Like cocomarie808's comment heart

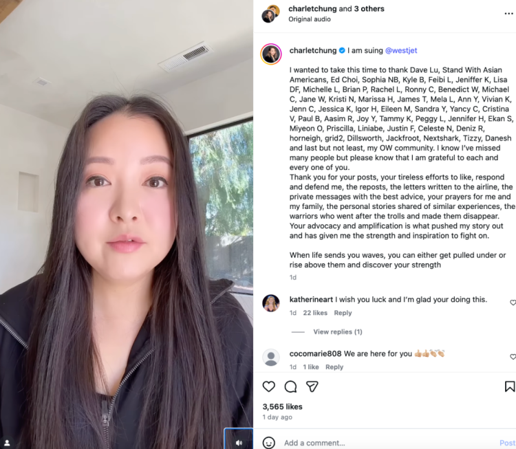(513, 357)
